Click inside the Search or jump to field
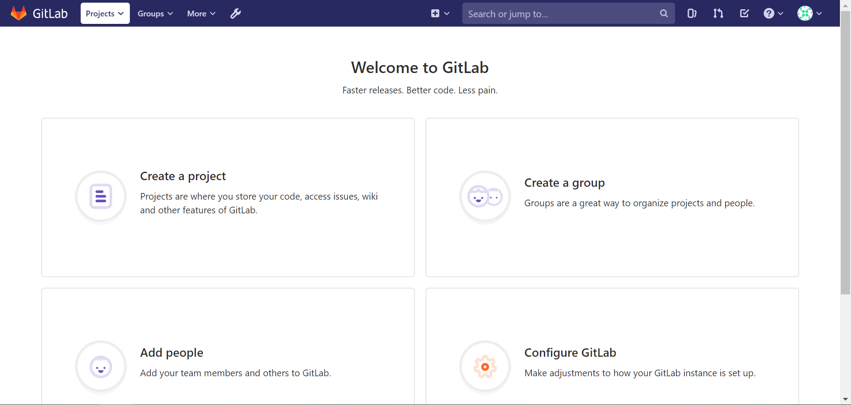 554,13
